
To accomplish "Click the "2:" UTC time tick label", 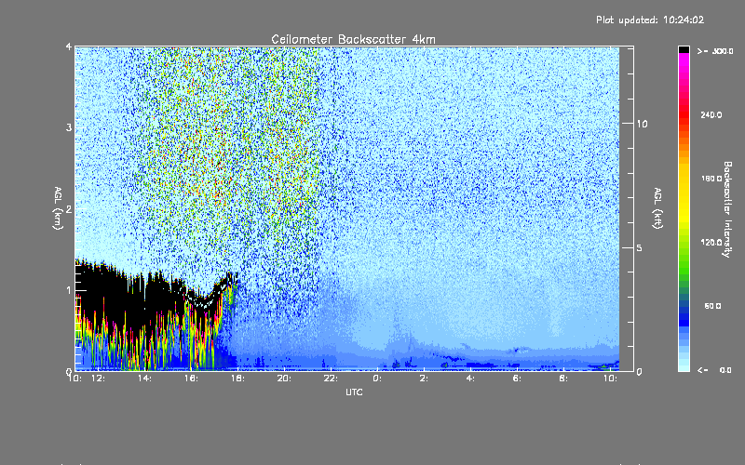I will (x=424, y=379).
